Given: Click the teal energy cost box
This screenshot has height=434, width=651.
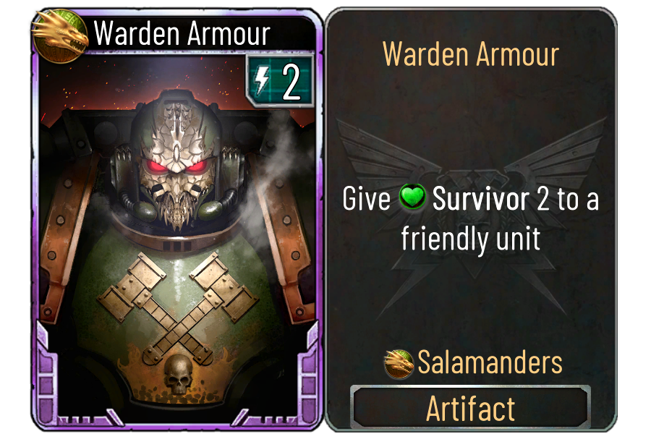Looking at the screenshot, I should [x=279, y=80].
